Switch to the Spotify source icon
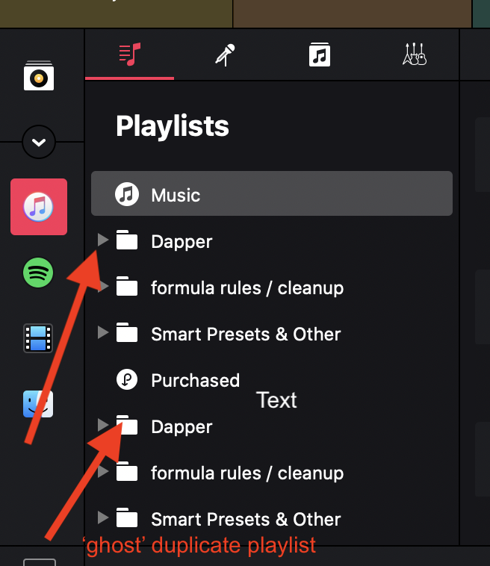Viewport: 490px width, 566px height. tap(38, 273)
